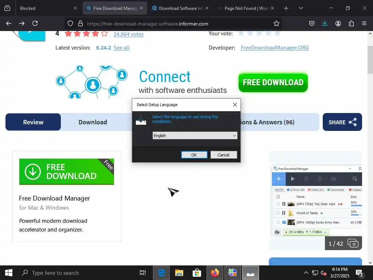Screen dimensions: 373x280
Task: Click the SHARE button
Action: point(342,122)
